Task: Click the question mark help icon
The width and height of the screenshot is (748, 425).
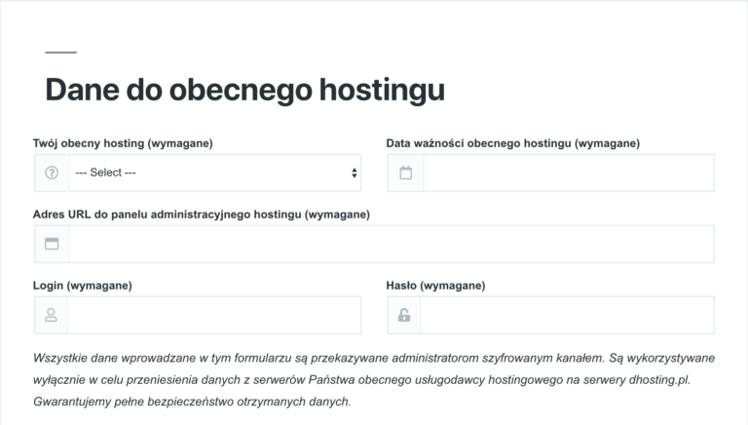Action: [52, 173]
